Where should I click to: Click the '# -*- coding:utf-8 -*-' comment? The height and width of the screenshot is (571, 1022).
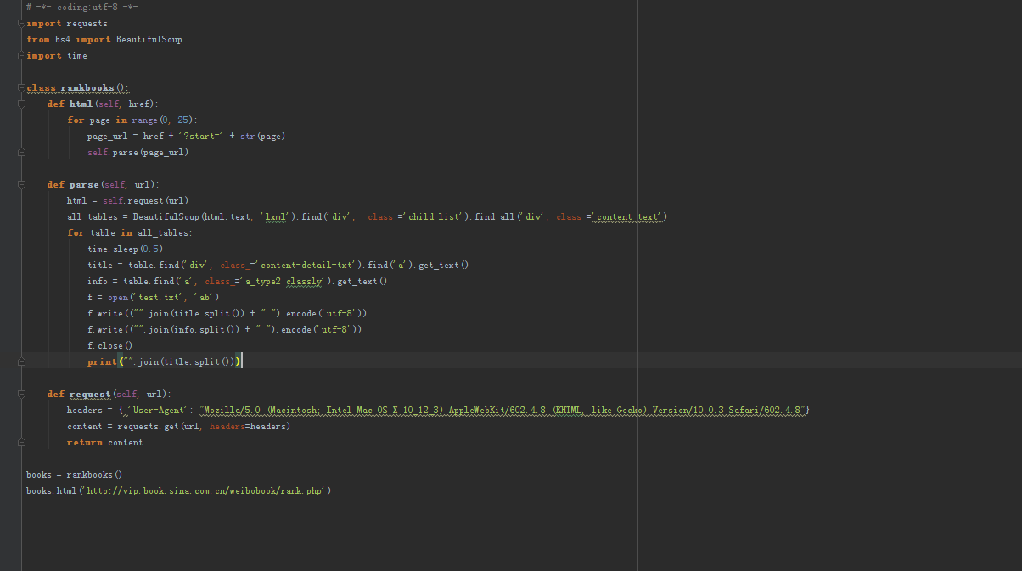tap(82, 7)
